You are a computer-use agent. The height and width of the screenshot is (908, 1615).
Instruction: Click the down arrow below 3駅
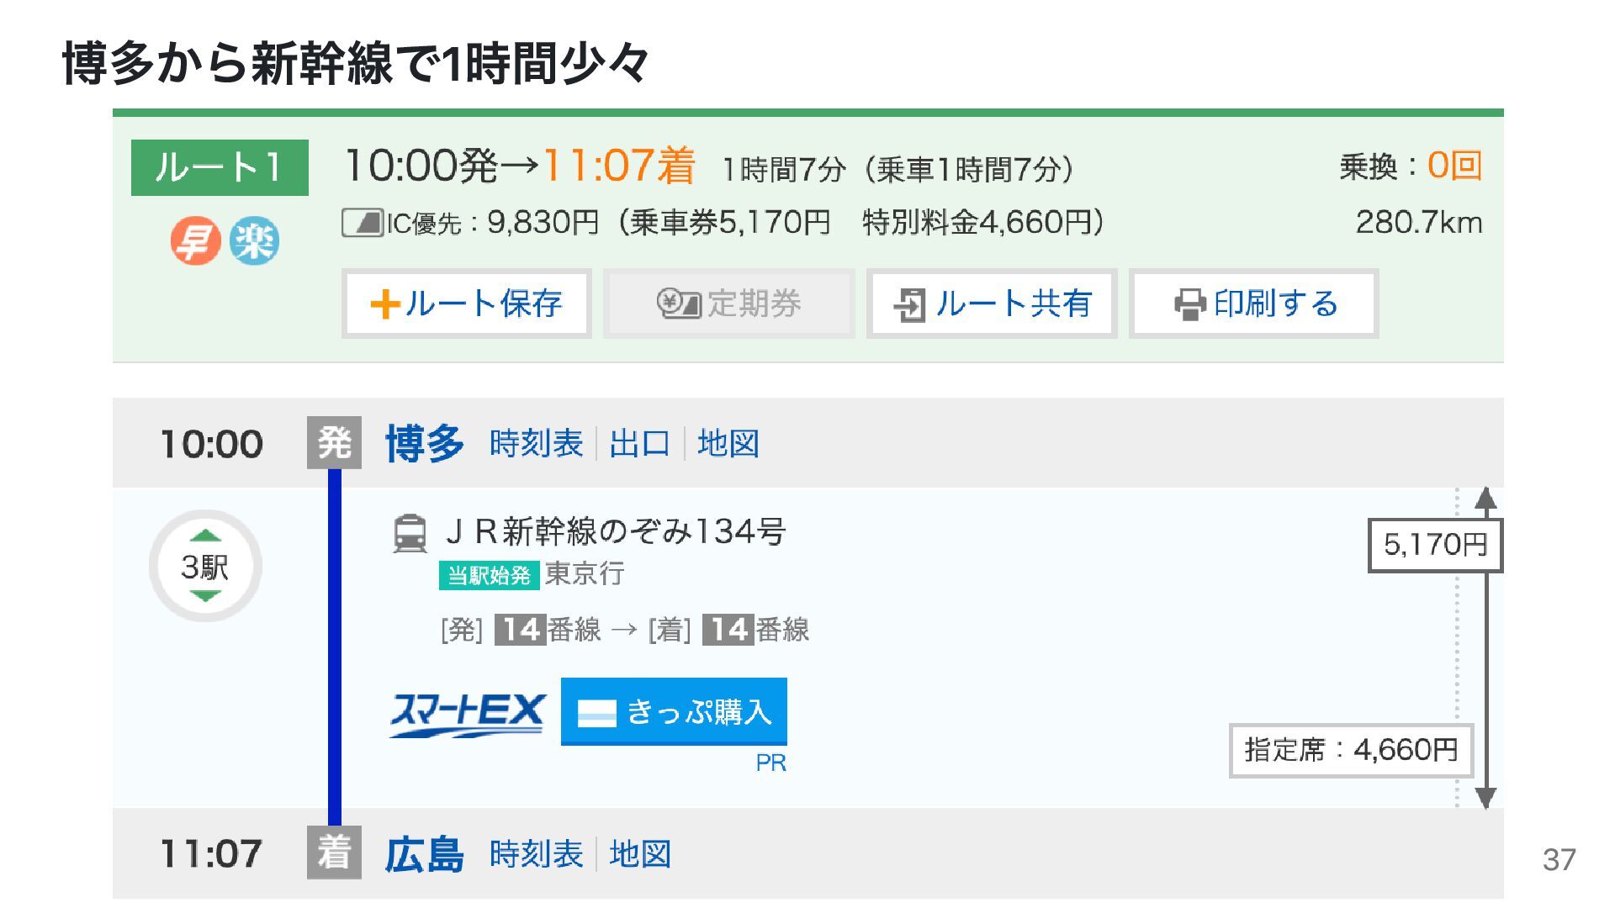pos(205,596)
